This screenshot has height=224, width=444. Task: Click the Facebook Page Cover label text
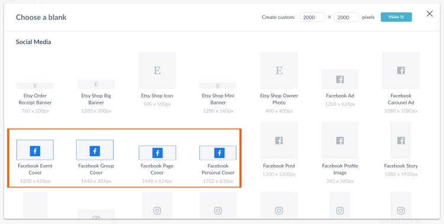[x=157, y=169]
